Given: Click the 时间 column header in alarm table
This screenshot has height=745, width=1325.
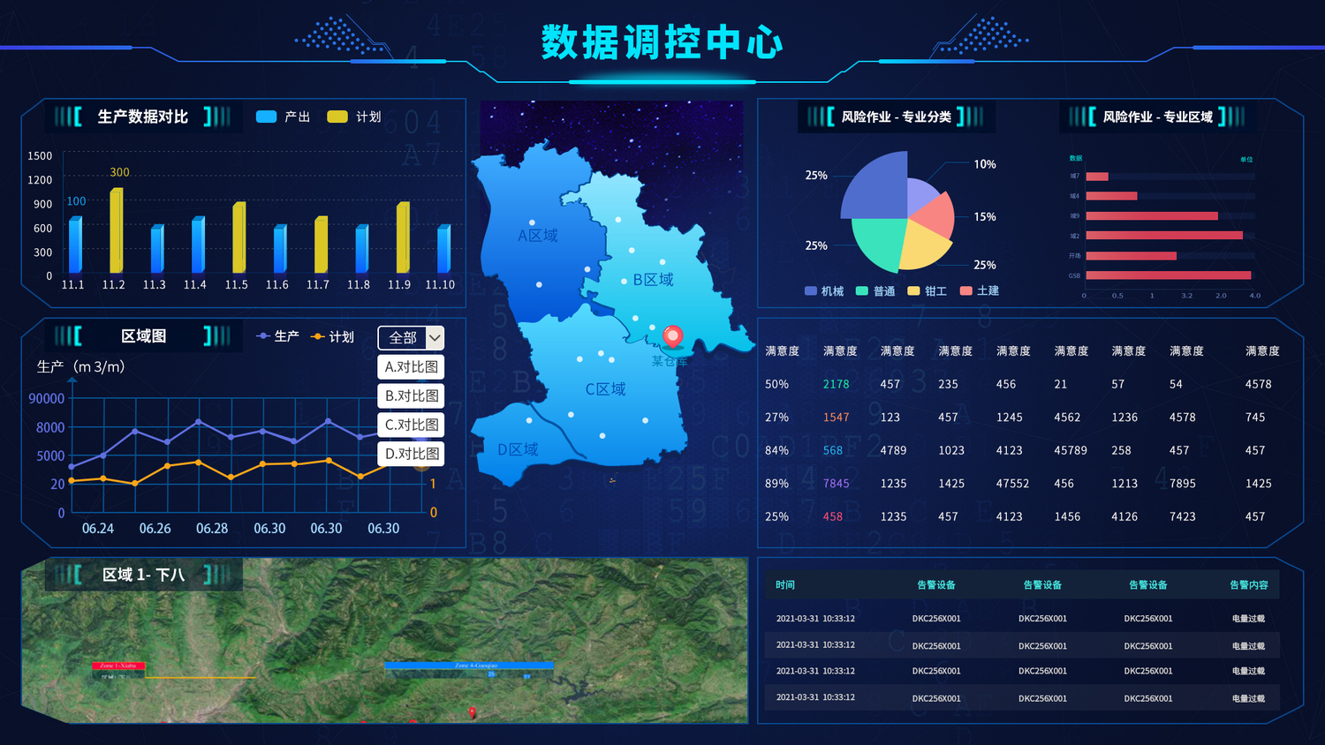Looking at the screenshot, I should [x=785, y=584].
